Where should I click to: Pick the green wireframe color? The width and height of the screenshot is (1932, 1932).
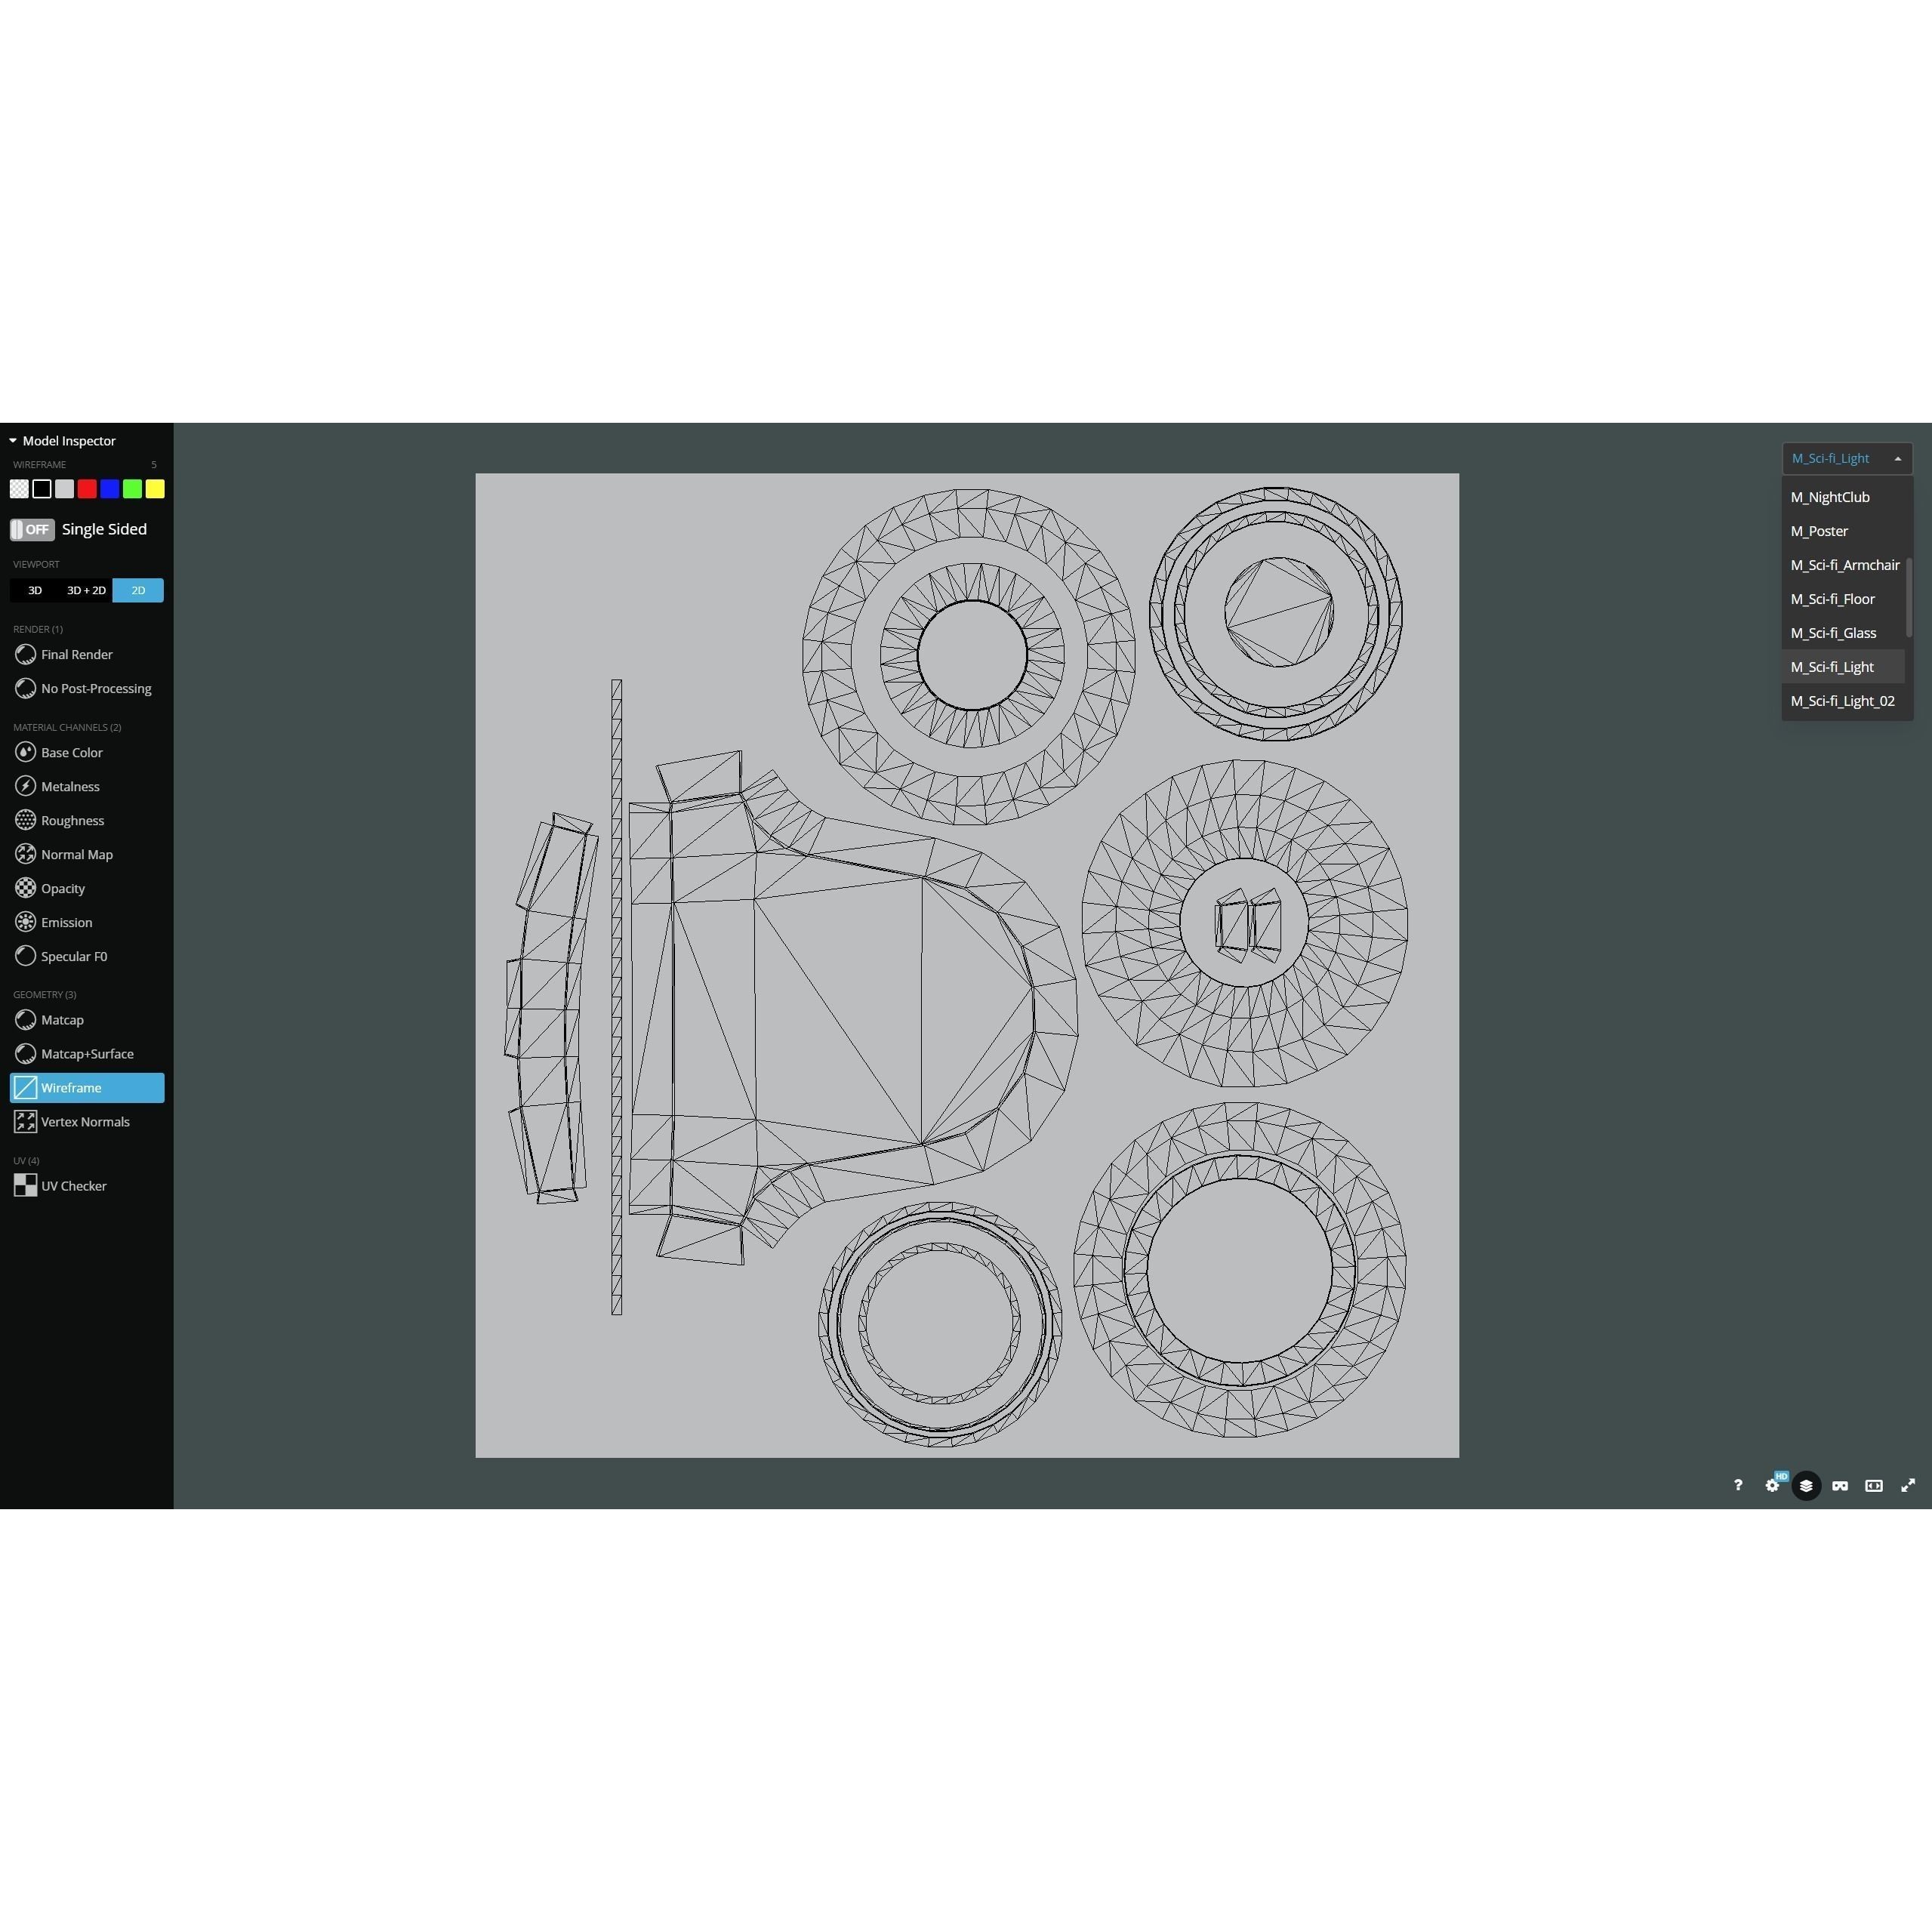coord(132,489)
